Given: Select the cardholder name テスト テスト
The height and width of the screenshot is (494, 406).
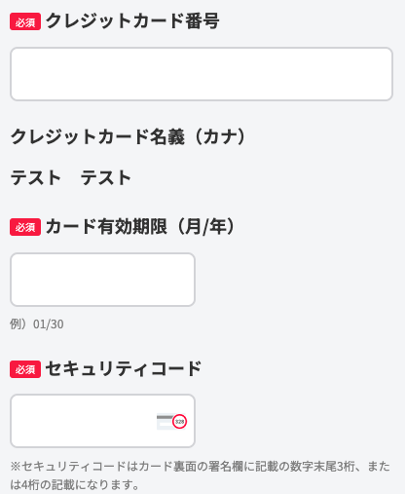Looking at the screenshot, I should click(x=71, y=177).
